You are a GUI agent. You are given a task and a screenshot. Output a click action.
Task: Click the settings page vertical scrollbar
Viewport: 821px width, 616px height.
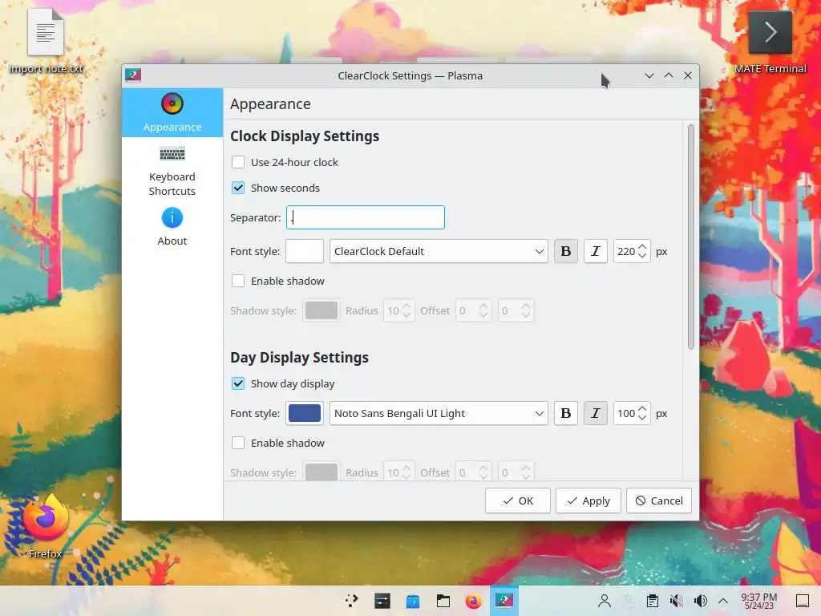[x=691, y=237]
